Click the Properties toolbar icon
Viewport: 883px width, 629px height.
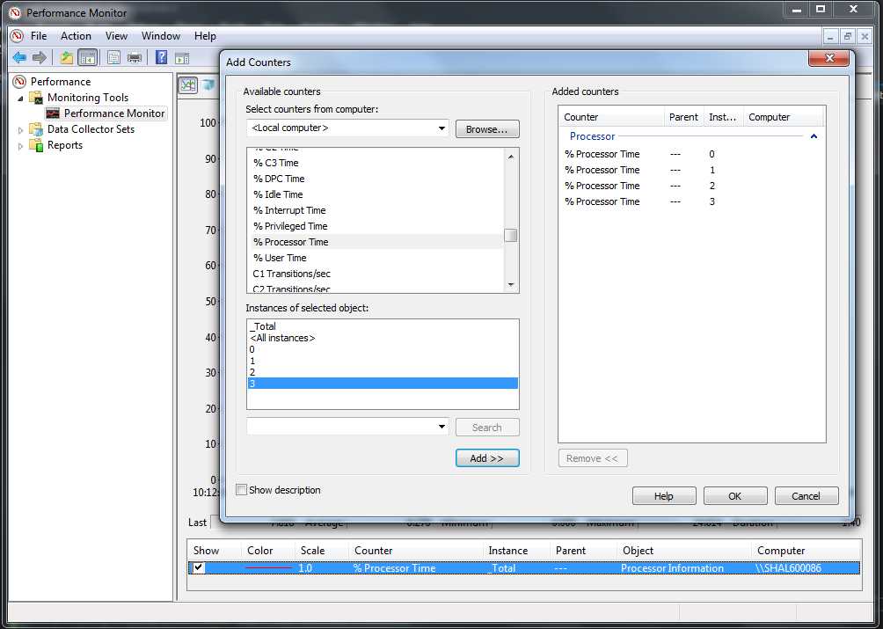(x=113, y=57)
